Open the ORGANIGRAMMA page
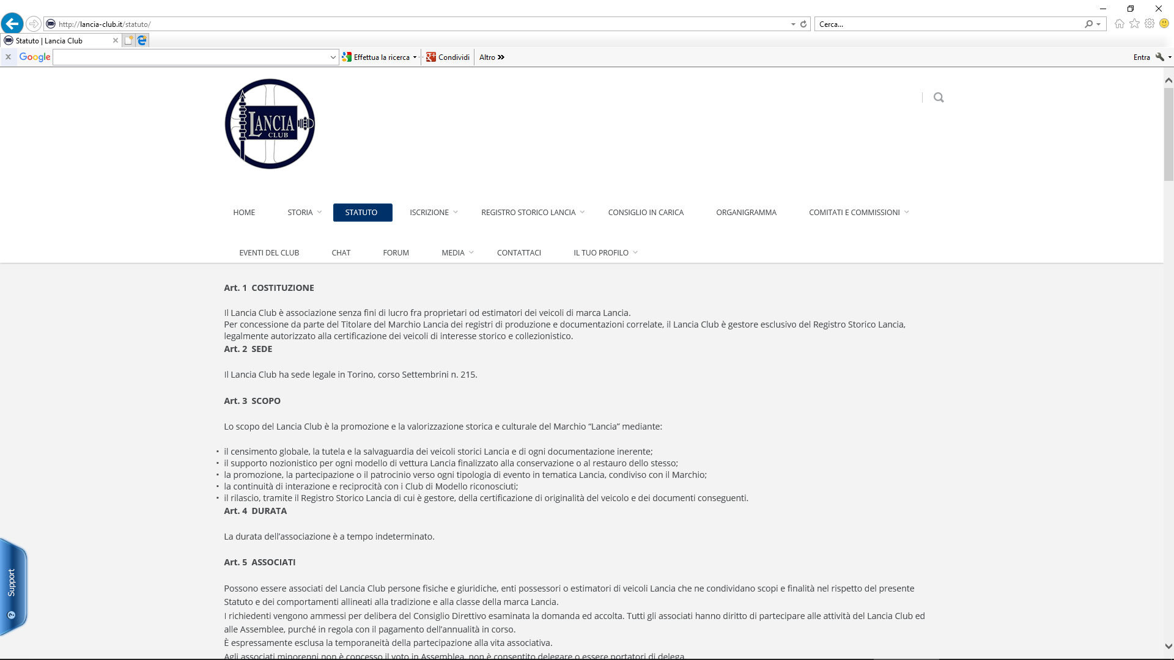 [x=746, y=212]
